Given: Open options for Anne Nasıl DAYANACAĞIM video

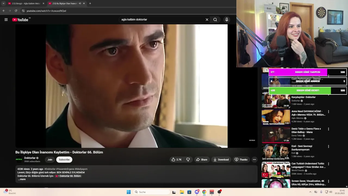Looking at the screenshot, I should click(x=328, y=112).
